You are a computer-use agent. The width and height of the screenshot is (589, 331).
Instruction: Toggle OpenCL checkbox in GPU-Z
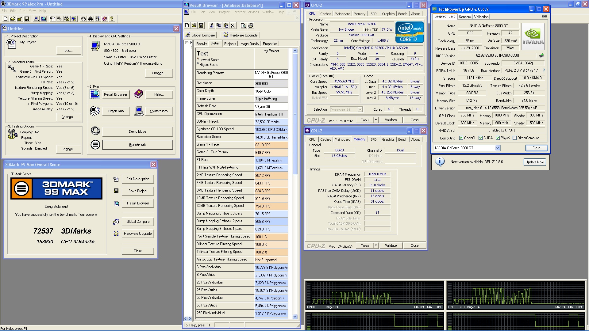click(461, 138)
